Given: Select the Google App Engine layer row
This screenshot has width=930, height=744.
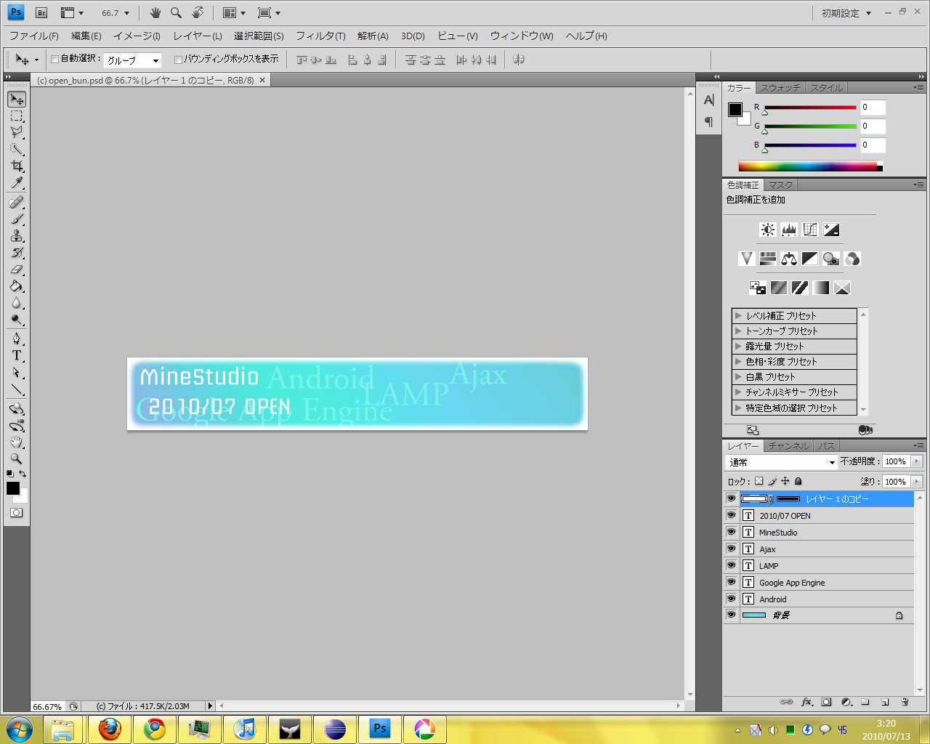Looking at the screenshot, I should [818, 582].
